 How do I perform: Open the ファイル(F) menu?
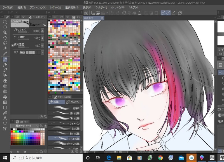[x=8, y=8]
